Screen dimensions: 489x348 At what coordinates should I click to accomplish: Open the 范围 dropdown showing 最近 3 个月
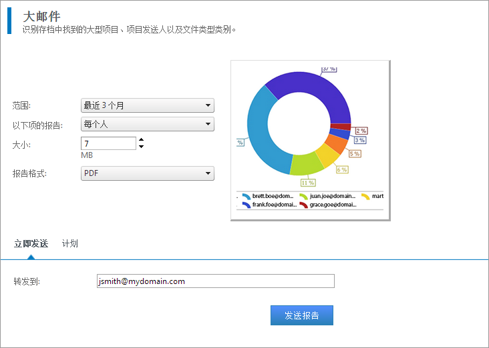tap(147, 105)
